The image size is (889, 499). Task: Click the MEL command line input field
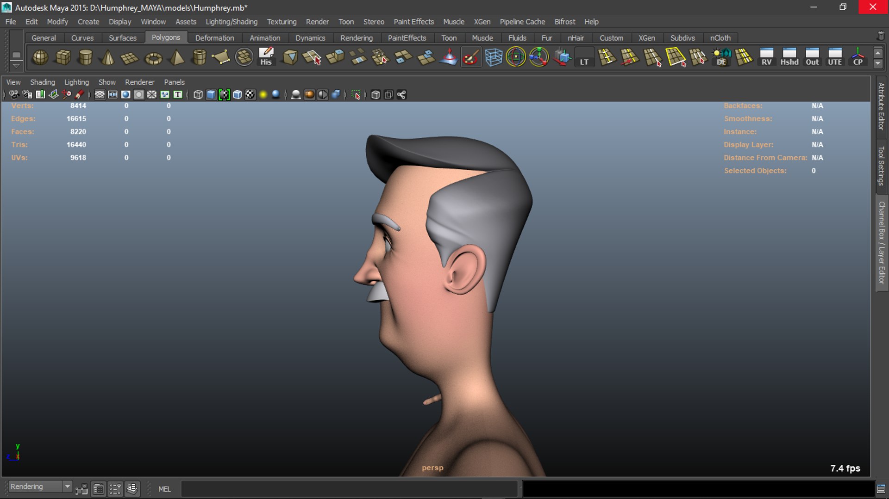coord(349,489)
